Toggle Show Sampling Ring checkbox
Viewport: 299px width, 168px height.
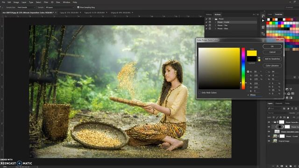(x=78, y=7)
